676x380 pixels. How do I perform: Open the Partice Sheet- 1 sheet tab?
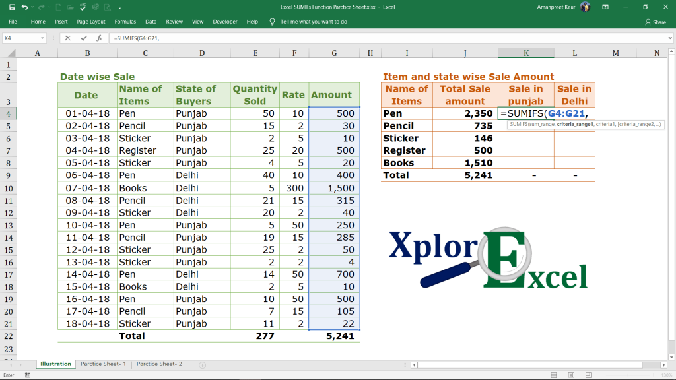103,364
